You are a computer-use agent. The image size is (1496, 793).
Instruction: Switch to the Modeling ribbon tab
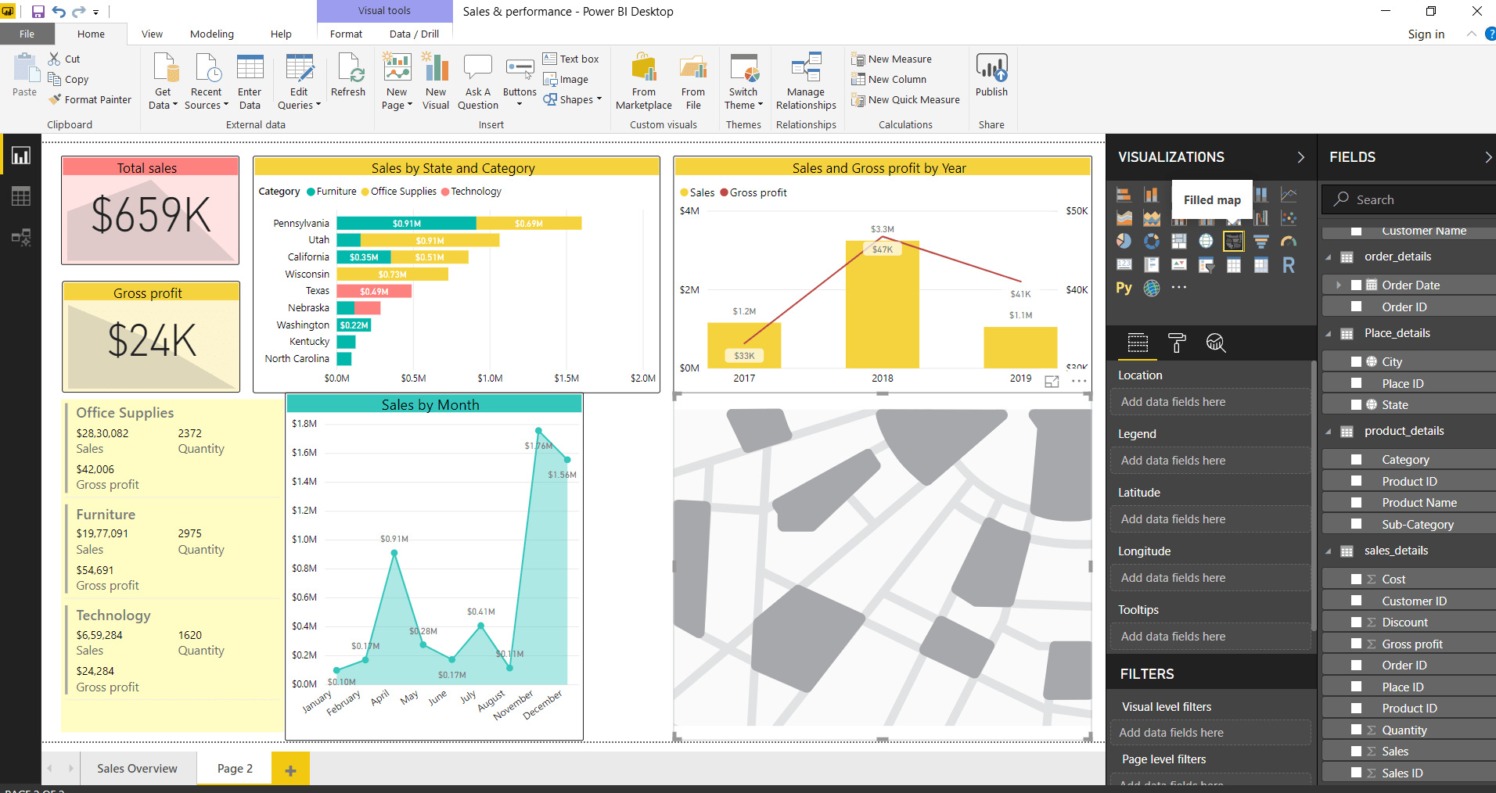tap(211, 34)
